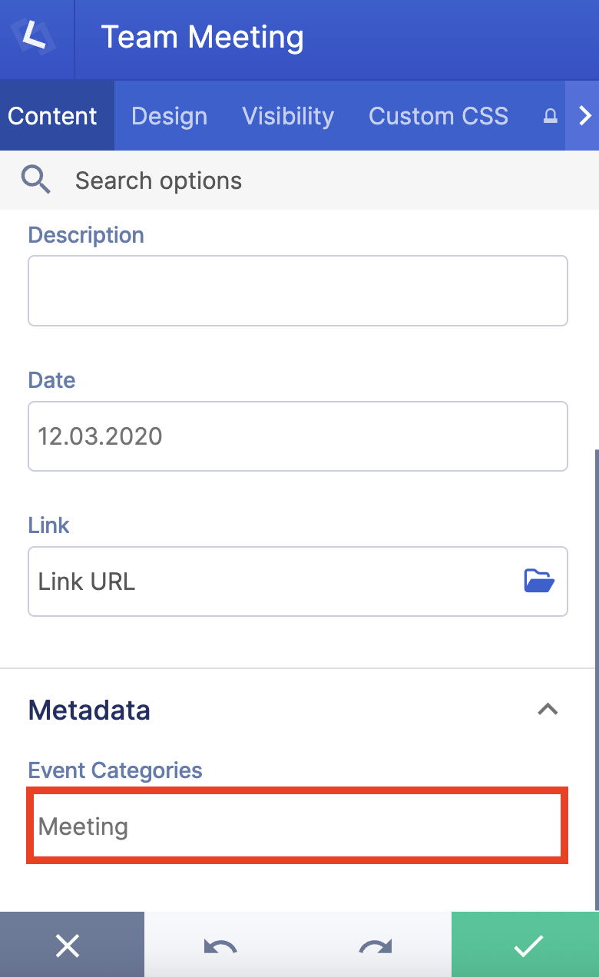Image resolution: width=599 pixels, height=977 pixels.
Task: Switch to the Design tab
Action: (169, 116)
